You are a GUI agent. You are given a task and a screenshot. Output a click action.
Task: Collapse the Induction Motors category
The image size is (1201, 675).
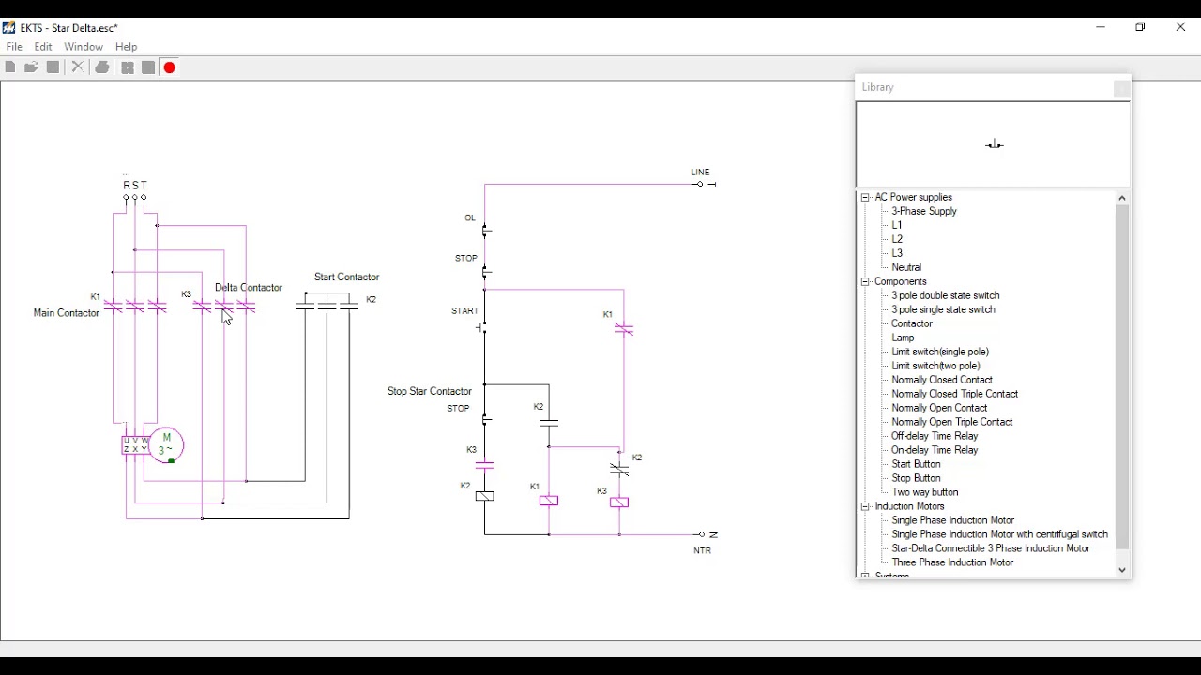coord(865,507)
